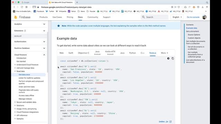Image resolution: width=221 pixels, height=124 pixels.
Task: Click the camera snapshot icon in toolbar
Action: tap(172, 7)
